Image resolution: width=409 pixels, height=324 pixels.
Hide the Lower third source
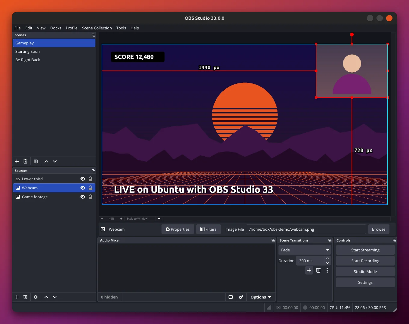pyautogui.click(x=83, y=179)
